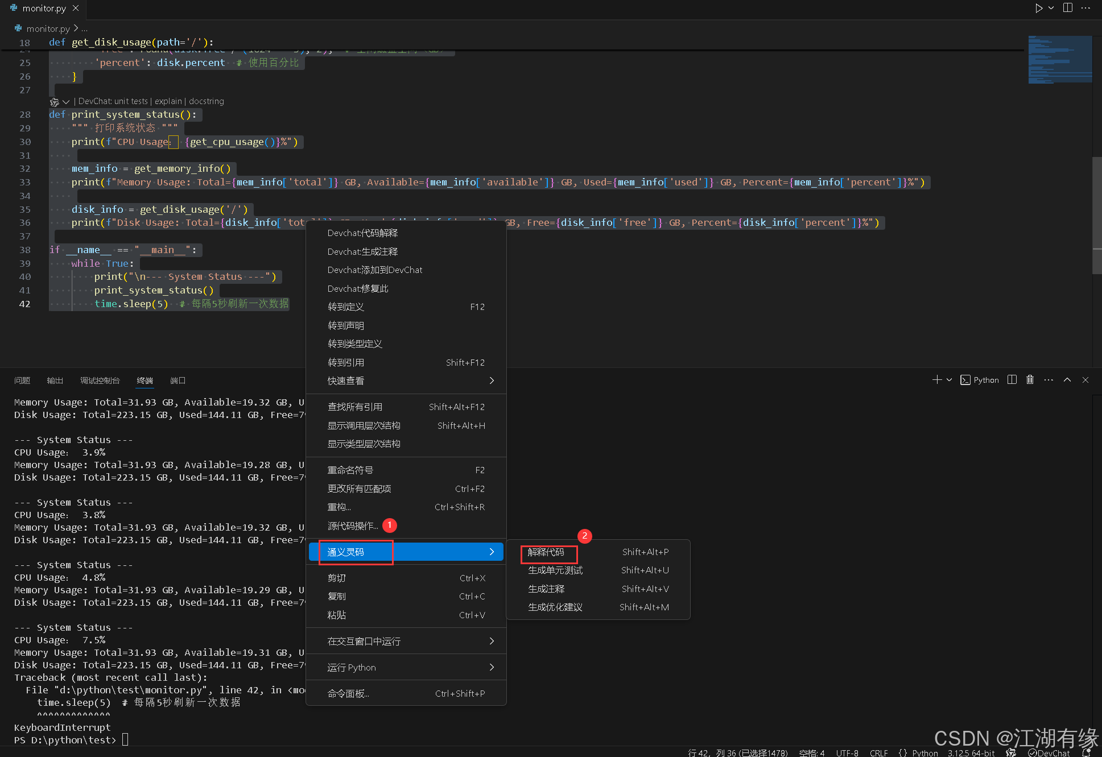The image size is (1102, 757).
Task: Select interpreter '3.12.5 64-bit' in status bar
Action: tap(971, 752)
